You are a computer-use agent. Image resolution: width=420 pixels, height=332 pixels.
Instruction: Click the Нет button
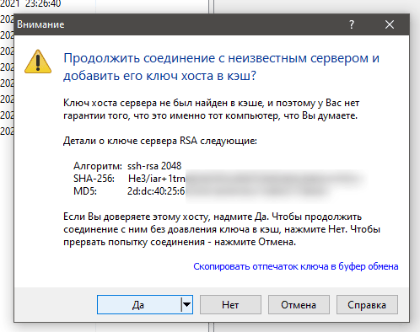click(230, 304)
